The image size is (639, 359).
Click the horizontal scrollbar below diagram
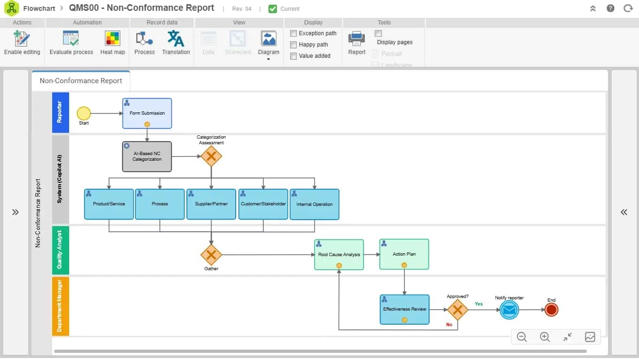(x=320, y=351)
